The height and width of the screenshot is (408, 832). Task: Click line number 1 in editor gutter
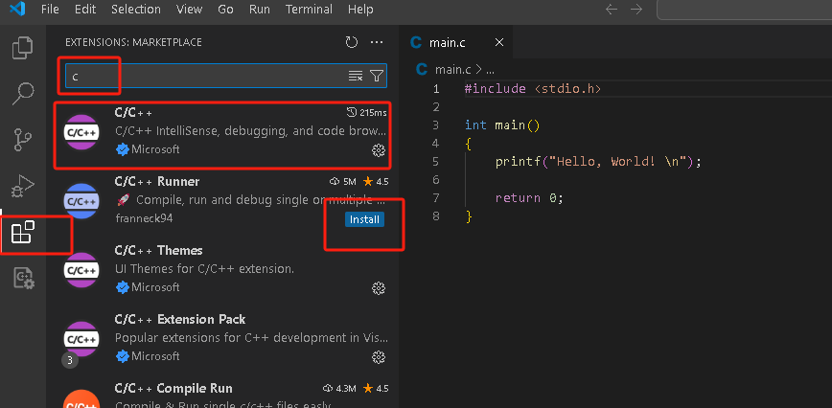436,88
